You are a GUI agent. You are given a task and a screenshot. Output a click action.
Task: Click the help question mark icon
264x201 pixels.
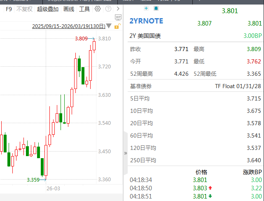pos(108,9)
